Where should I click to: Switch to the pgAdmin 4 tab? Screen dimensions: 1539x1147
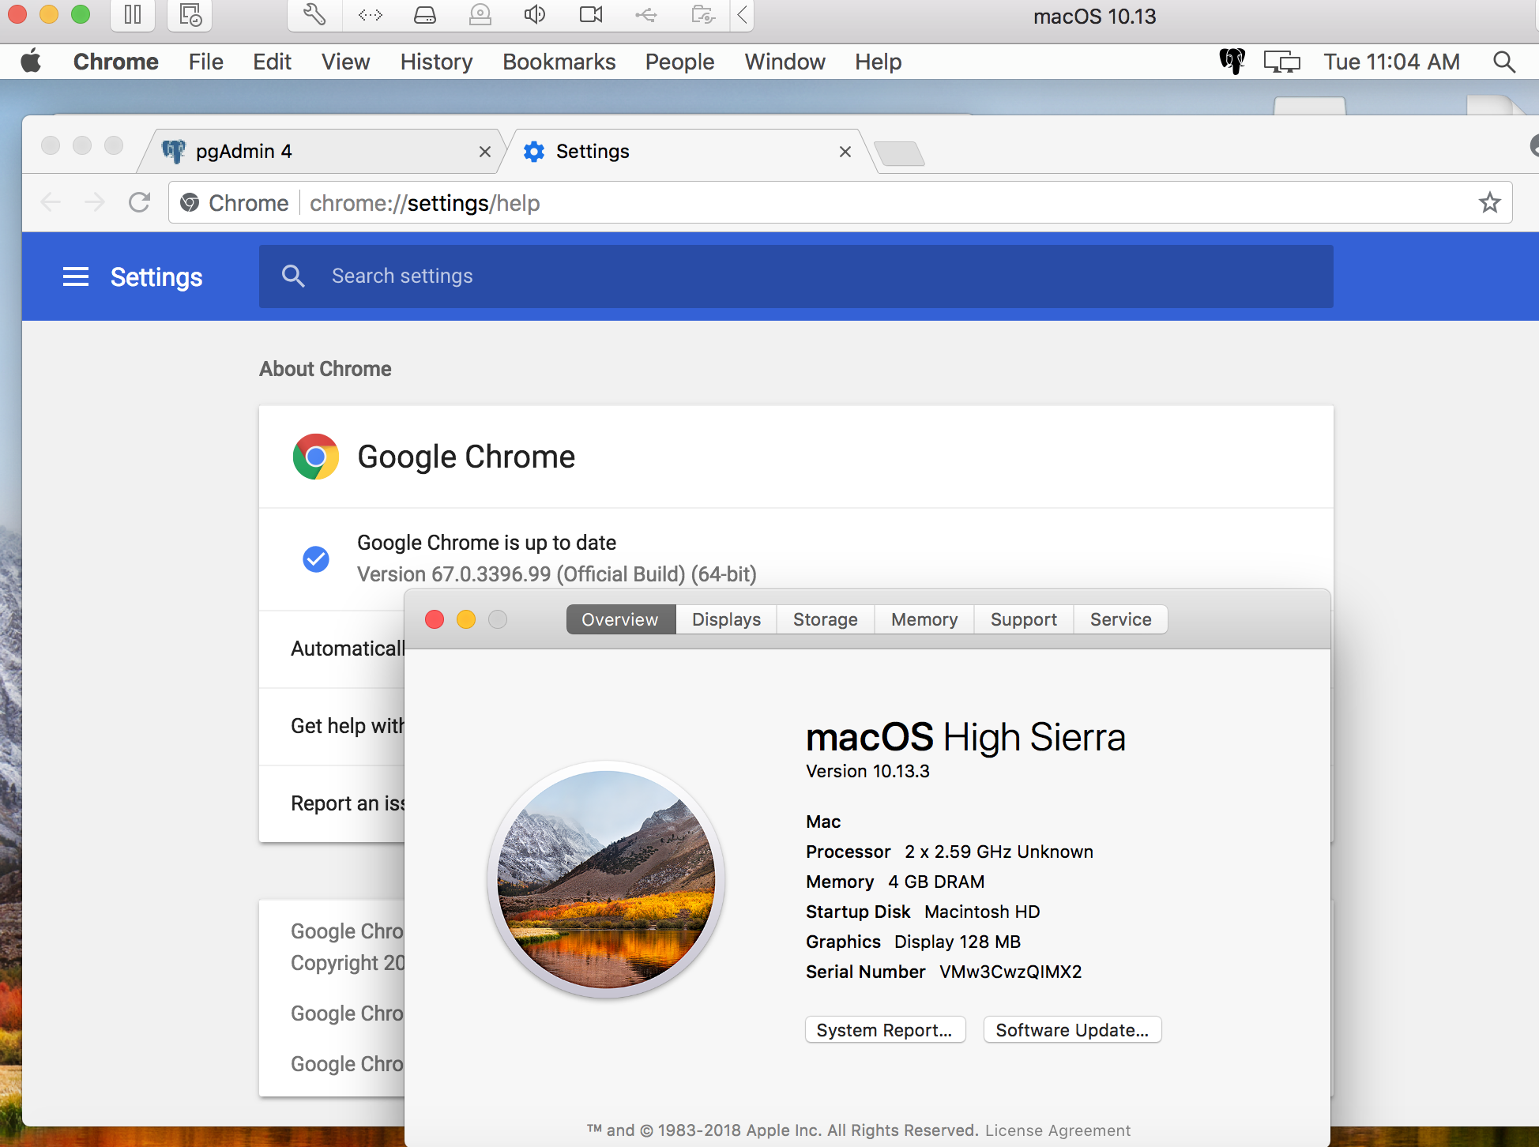click(316, 151)
